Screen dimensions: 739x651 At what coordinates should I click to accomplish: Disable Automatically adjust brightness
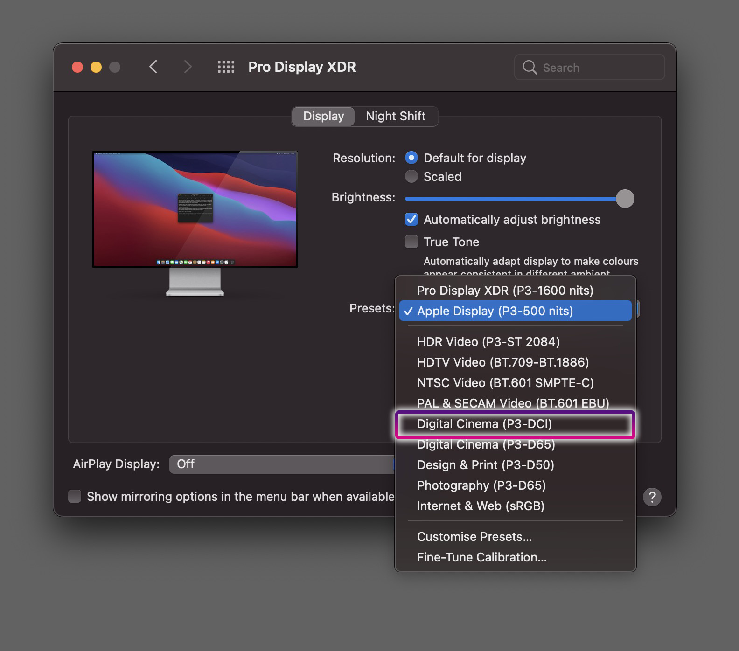click(411, 219)
